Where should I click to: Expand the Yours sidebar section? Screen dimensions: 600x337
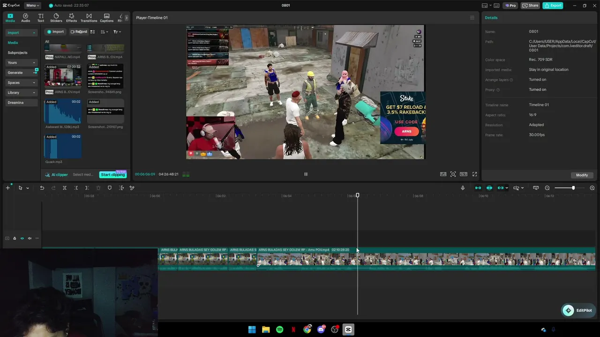21,63
